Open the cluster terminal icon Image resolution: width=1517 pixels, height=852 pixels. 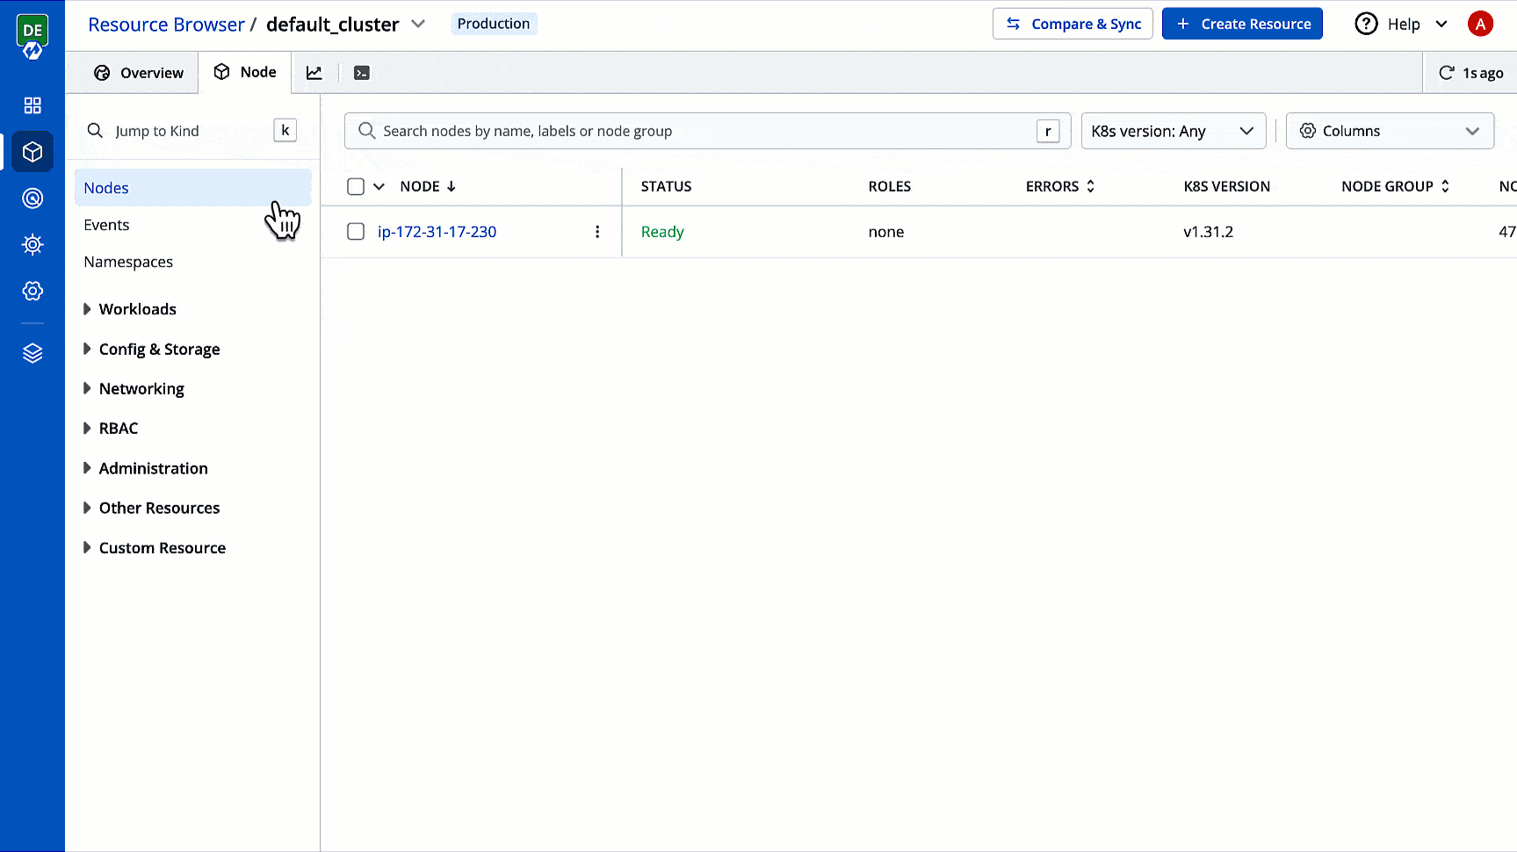coord(361,73)
